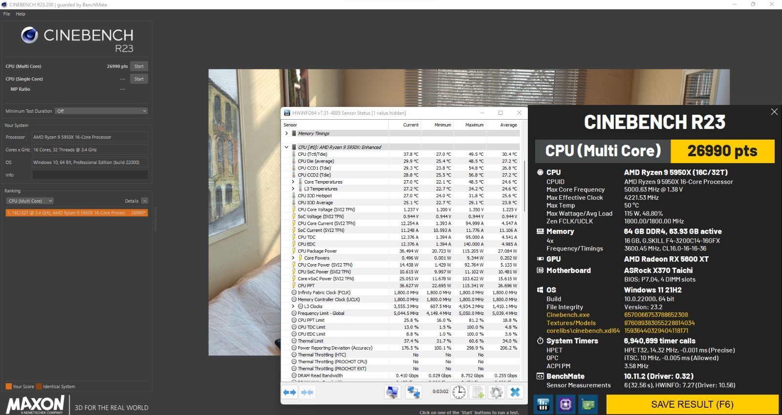This screenshot has width=782, height=415.
Task: Select the 'CPU EDC' sensor row
Action: coord(401,244)
